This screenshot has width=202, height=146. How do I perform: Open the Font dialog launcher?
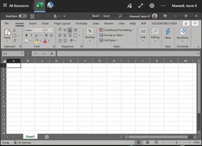pyautogui.click(x=54, y=47)
